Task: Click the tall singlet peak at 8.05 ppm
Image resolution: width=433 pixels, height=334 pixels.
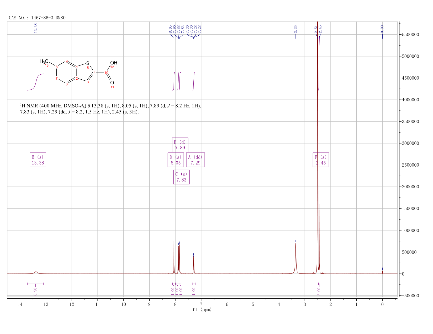Action: (x=174, y=246)
